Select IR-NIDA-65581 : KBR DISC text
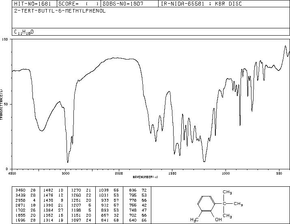Screen dimensions: 290x224 point(201,4)
